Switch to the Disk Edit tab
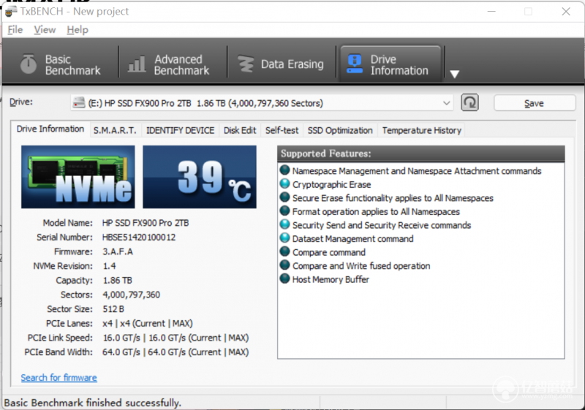 pyautogui.click(x=240, y=130)
